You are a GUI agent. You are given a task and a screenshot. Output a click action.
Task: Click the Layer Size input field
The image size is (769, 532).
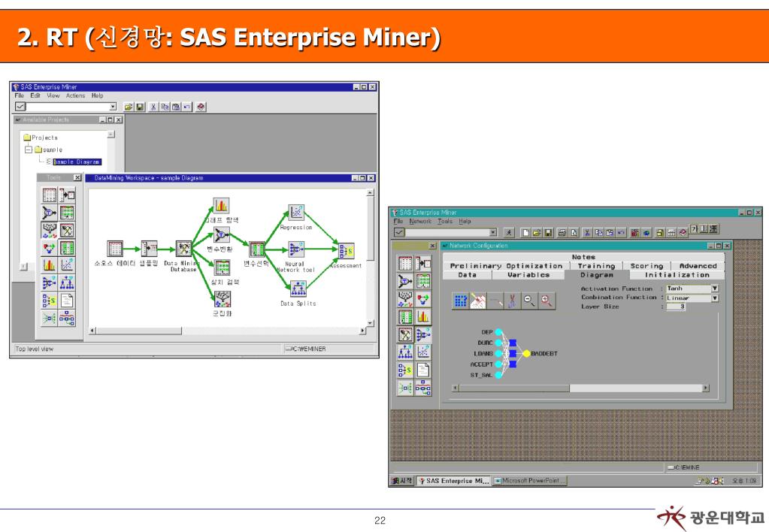pyautogui.click(x=676, y=307)
